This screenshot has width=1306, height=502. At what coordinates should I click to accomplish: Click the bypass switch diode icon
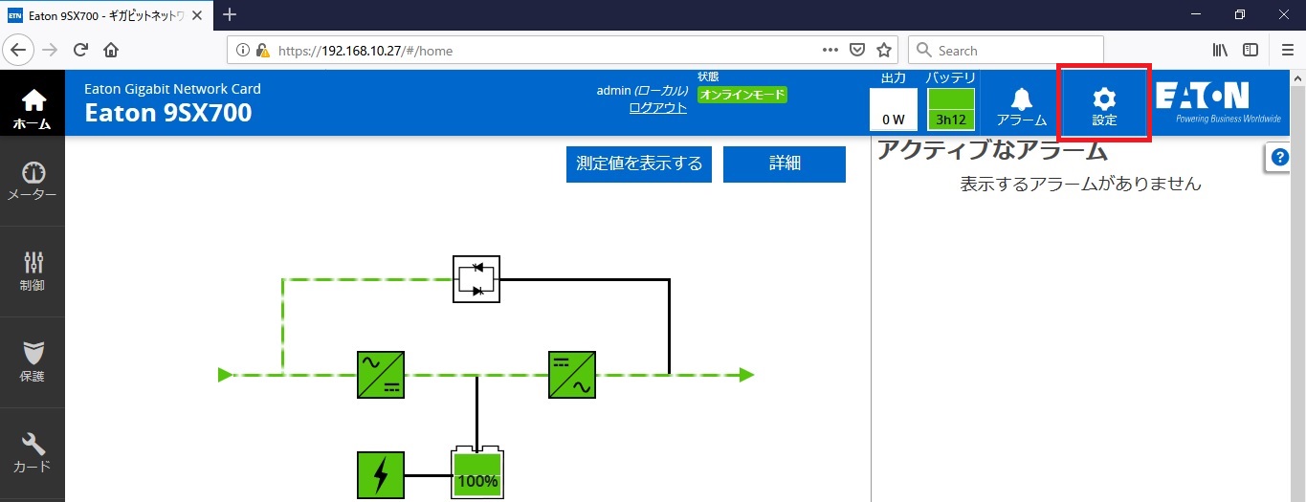tap(476, 278)
